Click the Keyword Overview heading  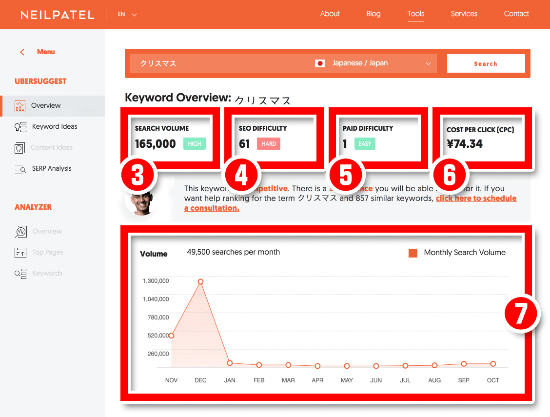(208, 98)
